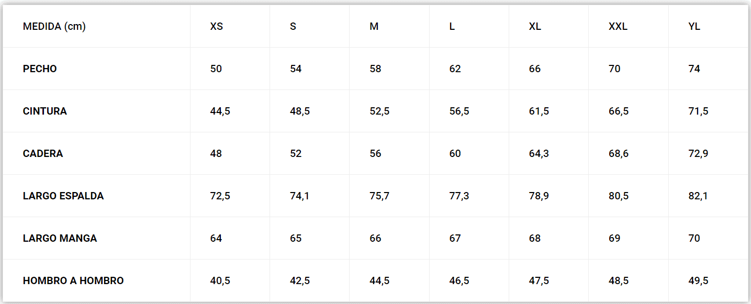Select the CINTURA value 61,5 for XL
This screenshot has height=304, width=751.
tap(539, 111)
